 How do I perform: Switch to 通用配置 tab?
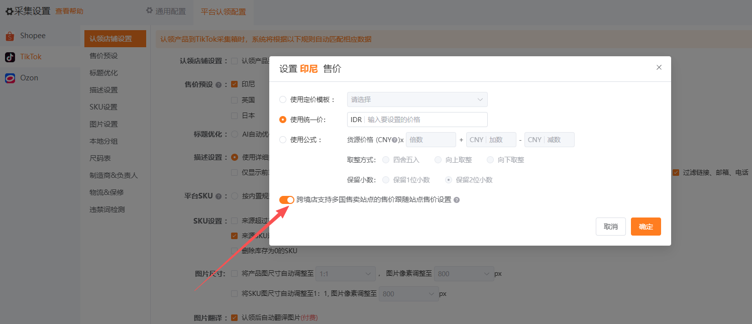[x=166, y=11]
